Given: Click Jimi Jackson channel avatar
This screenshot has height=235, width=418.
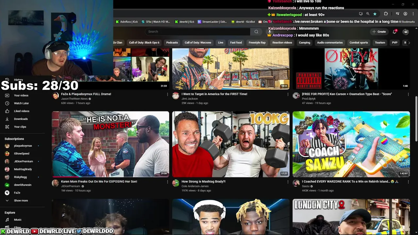Looking at the screenshot, I should click(x=176, y=96).
